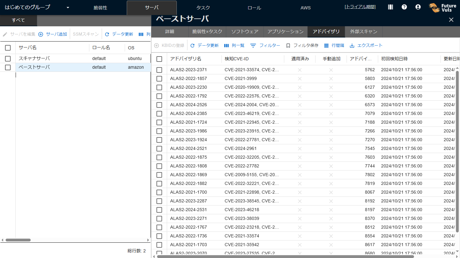This screenshot has height=258, width=460.
Task: Refresh advisory data with データ更新
Action: point(204,45)
